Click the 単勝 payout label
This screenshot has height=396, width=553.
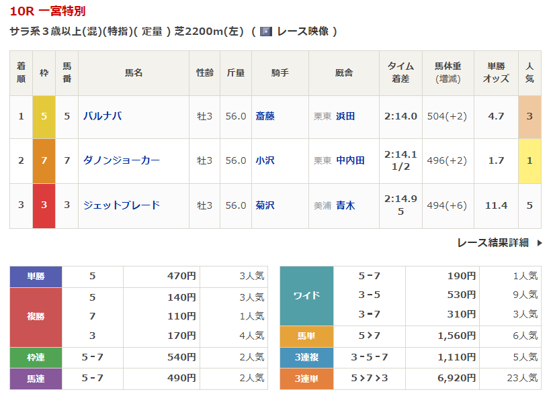point(36,276)
